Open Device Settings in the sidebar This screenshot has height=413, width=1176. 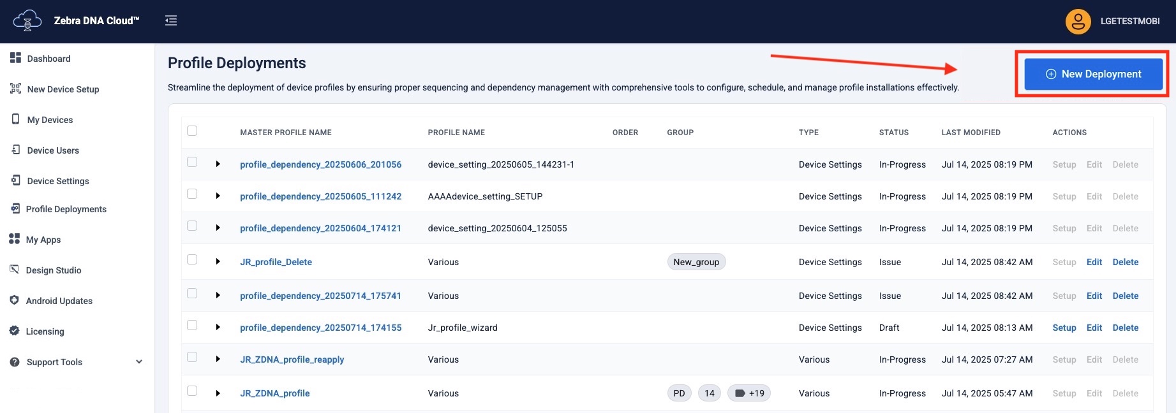click(x=58, y=181)
